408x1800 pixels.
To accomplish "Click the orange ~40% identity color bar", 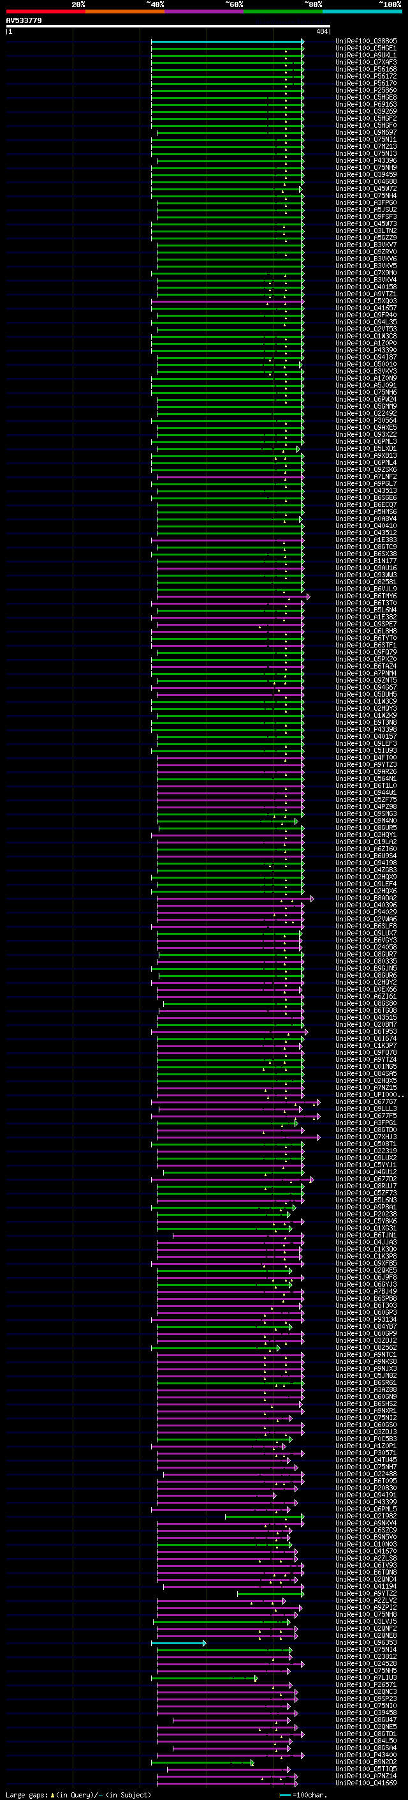I will pyautogui.click(x=125, y=11).
